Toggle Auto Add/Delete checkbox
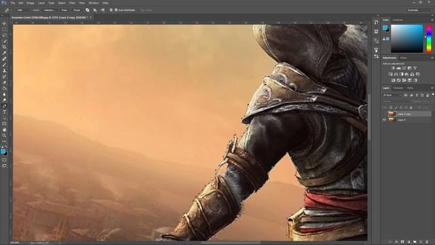 pos(116,10)
